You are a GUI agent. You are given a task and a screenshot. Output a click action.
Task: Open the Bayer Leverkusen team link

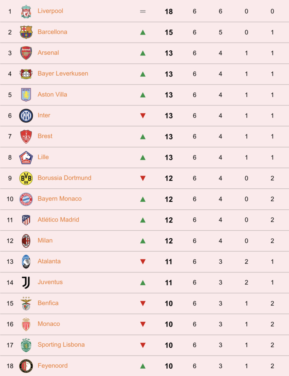pos(63,73)
